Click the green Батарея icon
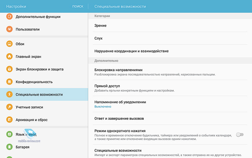The image size is (252, 158). click(9, 147)
